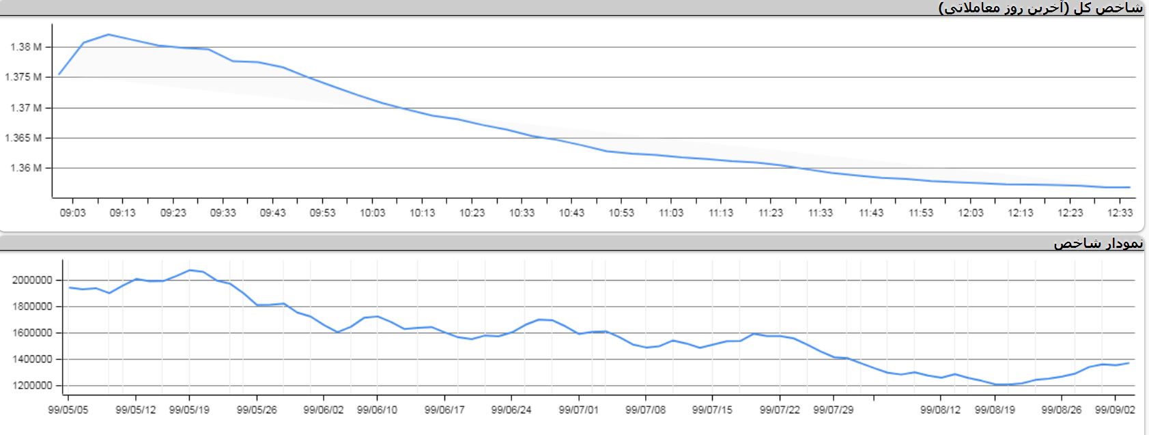This screenshot has height=435, width=1149.
Task: Click the intraday line's final point at 12:33
Action: coord(1129,187)
